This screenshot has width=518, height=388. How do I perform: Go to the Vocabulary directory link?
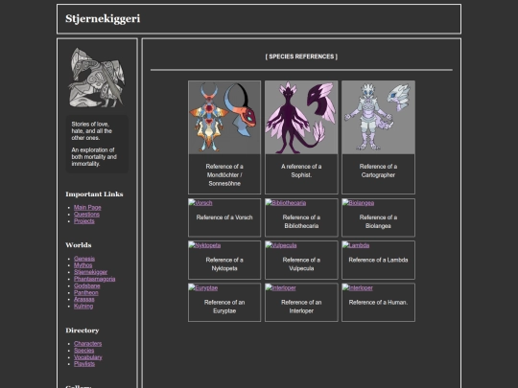click(88, 357)
